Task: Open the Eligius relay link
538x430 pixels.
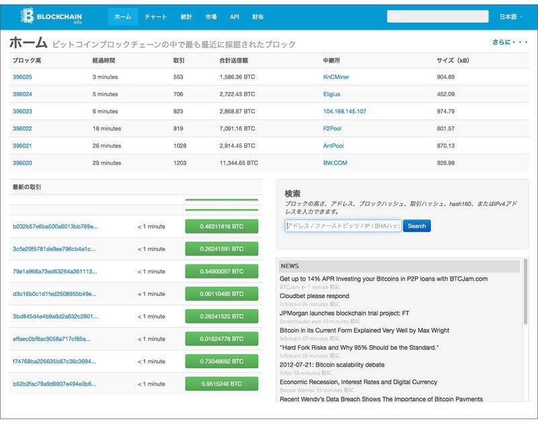Action: 332,94
